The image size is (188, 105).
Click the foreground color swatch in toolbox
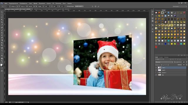point(1,65)
